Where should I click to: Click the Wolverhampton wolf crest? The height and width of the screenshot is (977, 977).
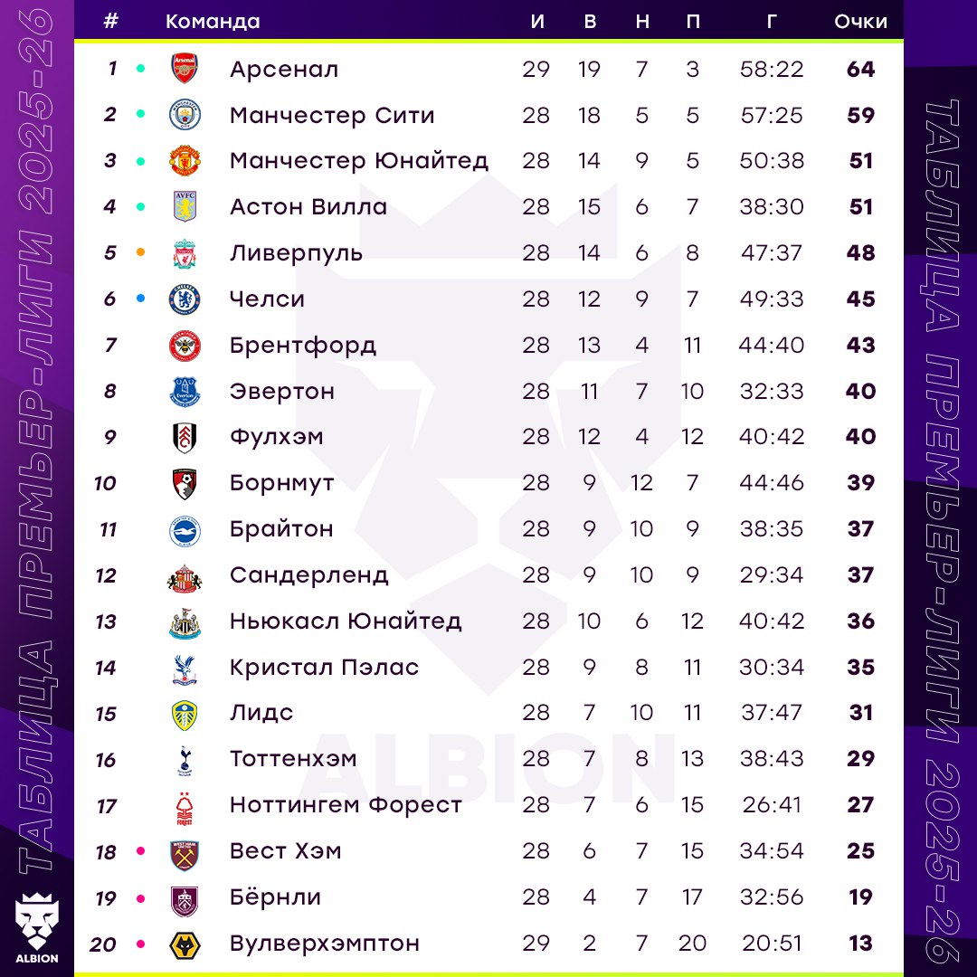(x=185, y=944)
